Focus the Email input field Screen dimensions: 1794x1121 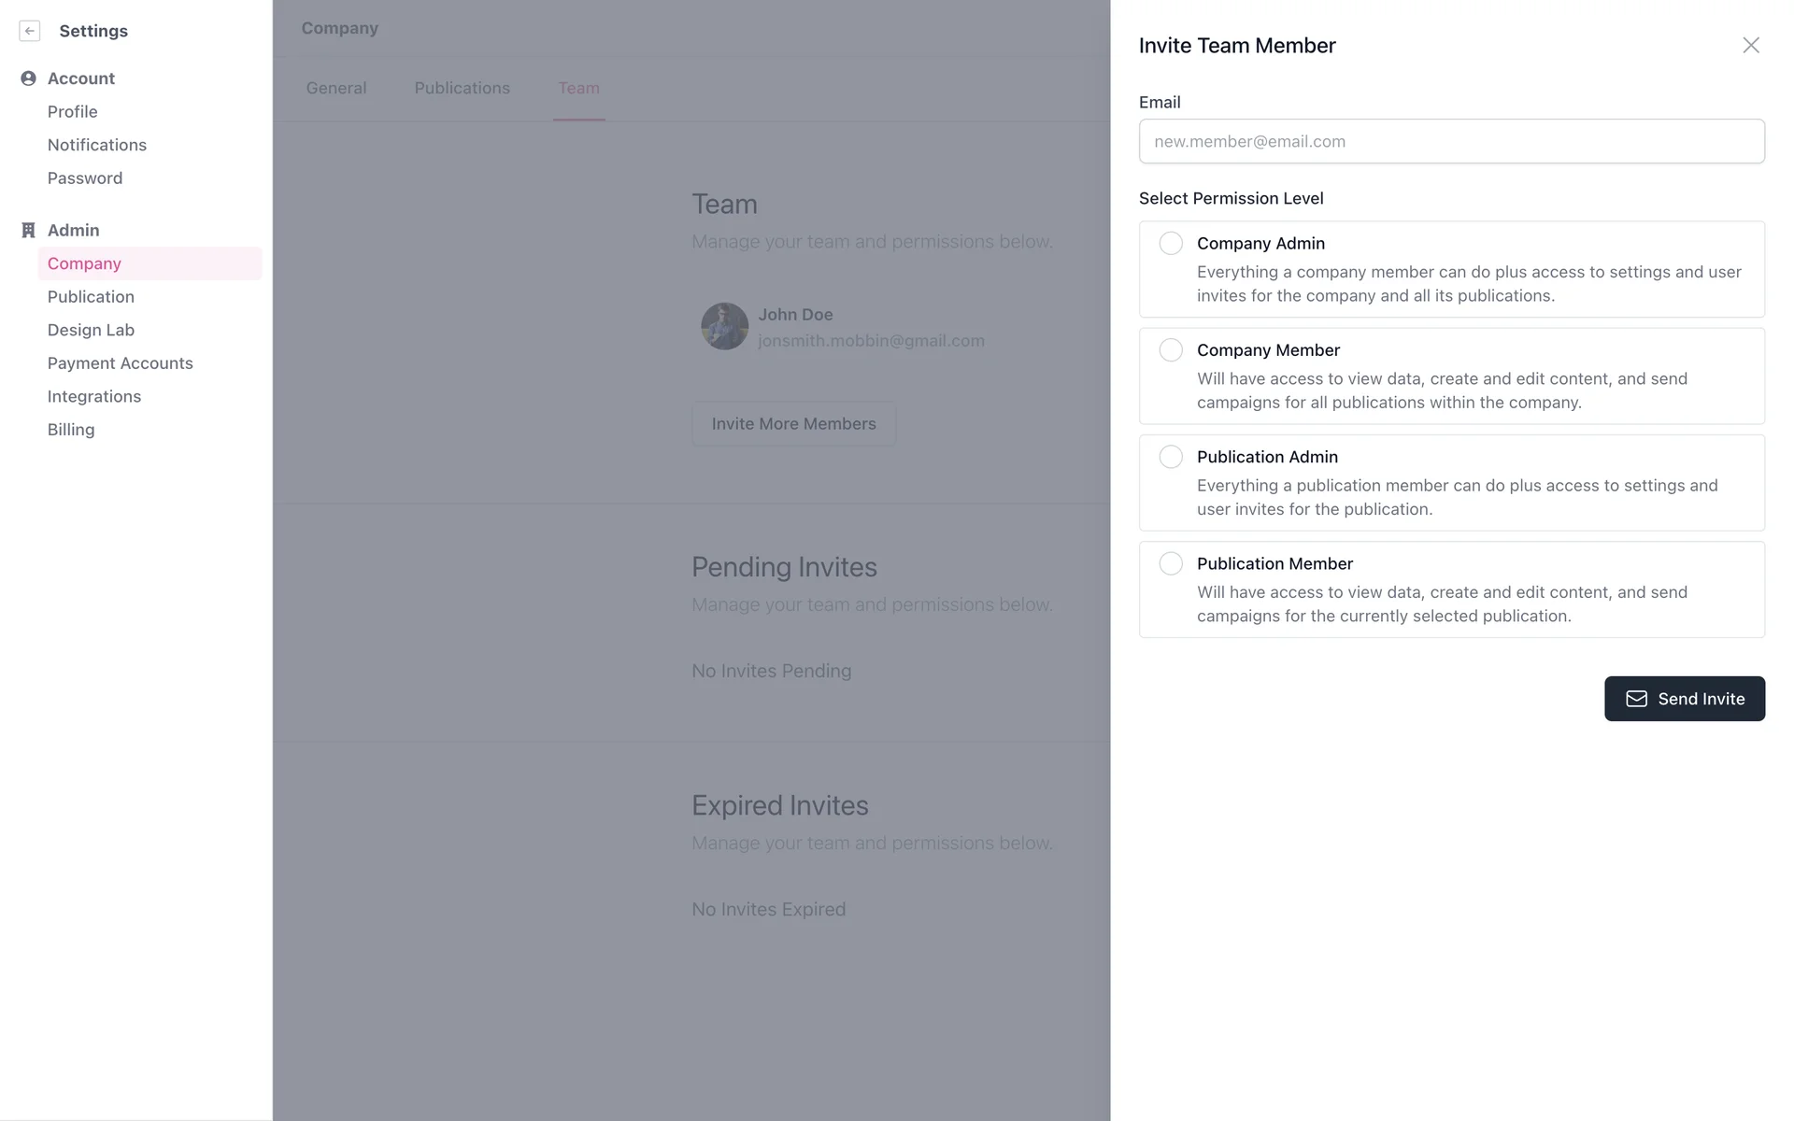coord(1451,142)
